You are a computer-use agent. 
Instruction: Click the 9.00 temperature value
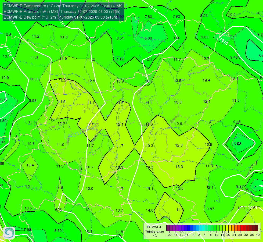pyautogui.click(x=176, y=38)
